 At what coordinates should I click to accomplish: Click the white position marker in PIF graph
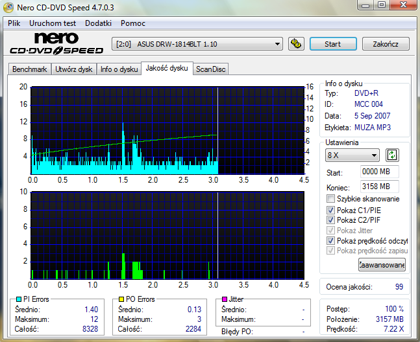(x=217, y=235)
